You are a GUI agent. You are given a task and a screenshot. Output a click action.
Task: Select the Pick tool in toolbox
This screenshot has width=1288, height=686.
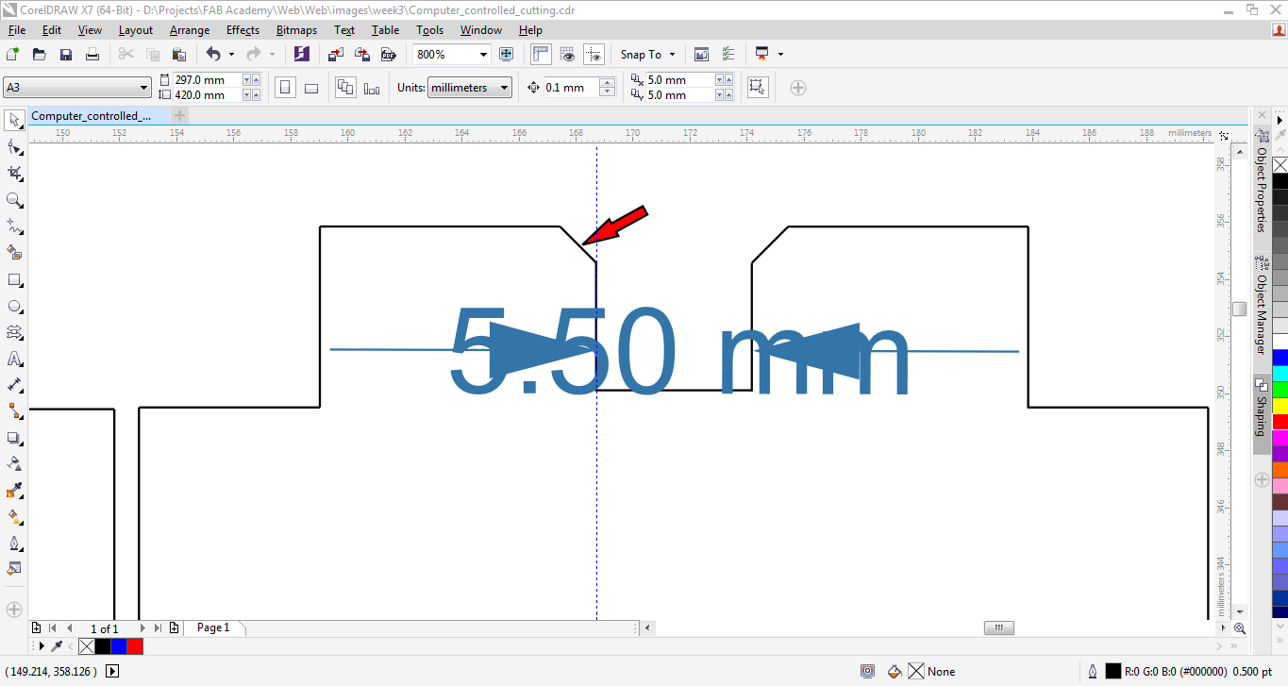15,121
